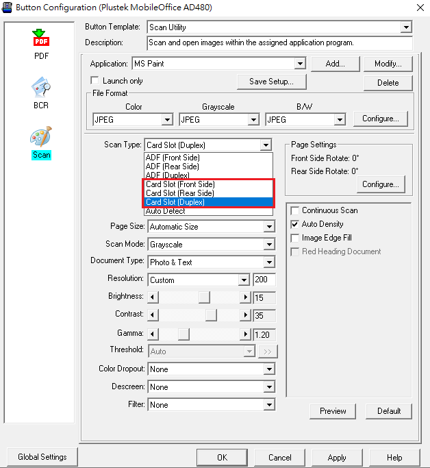
Task: Click the Save Setup button
Action: [271, 82]
